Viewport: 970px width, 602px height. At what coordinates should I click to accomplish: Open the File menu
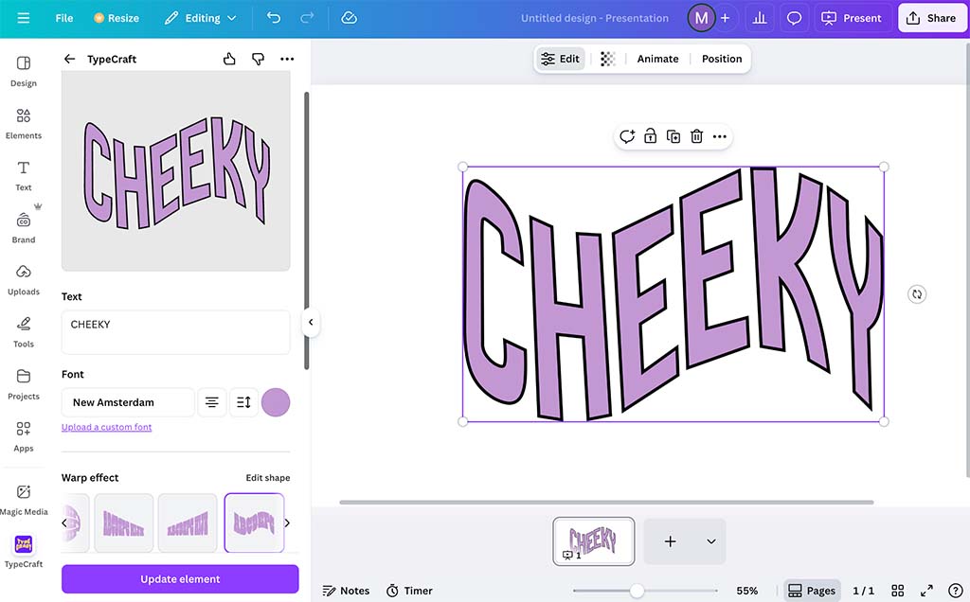[x=63, y=17]
